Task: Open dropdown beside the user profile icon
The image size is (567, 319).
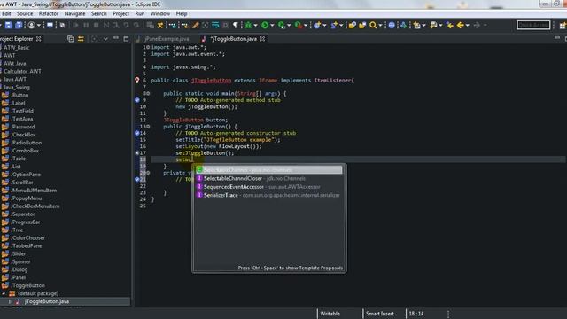Action: pyautogui.click(x=39, y=26)
